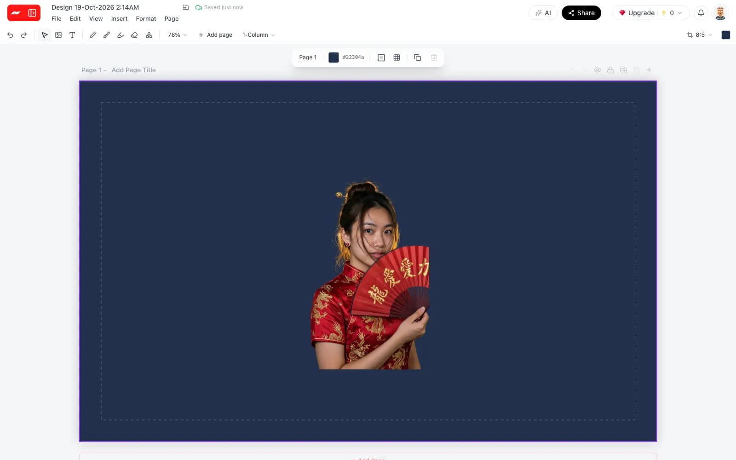Select the pointer selection tool
Image resolution: width=736 pixels, height=460 pixels.
tap(45, 35)
